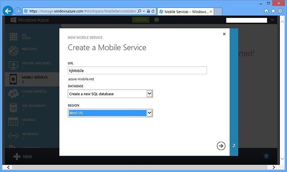Click the horizontal scrollbar left arrow
This screenshot has height=172, width=287.
(8, 167)
